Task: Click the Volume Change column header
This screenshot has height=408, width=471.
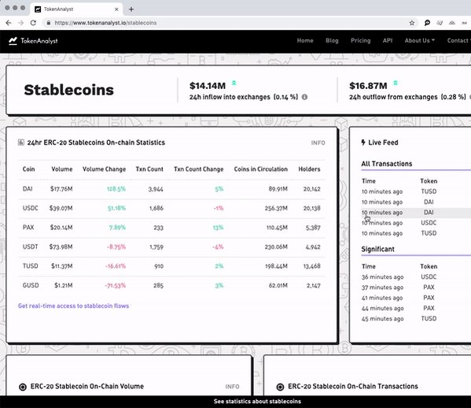Action: pyautogui.click(x=104, y=169)
